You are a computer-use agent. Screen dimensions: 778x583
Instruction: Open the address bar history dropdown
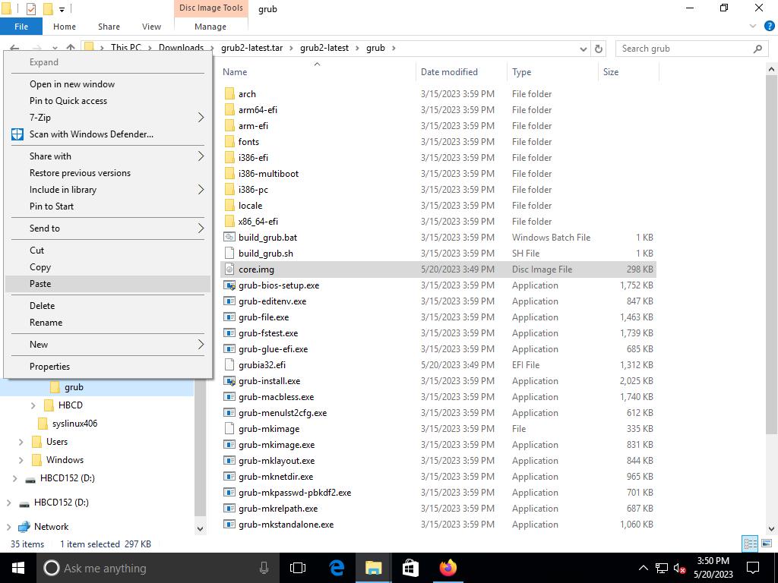coord(583,49)
